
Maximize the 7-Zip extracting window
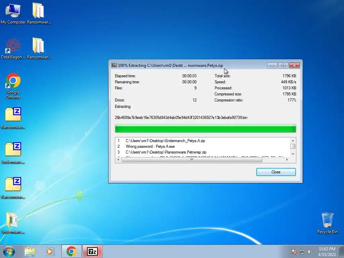click(283, 66)
